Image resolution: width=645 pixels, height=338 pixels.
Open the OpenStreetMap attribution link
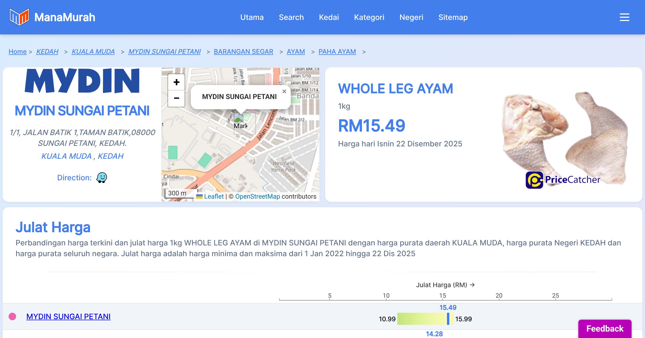coord(257,196)
